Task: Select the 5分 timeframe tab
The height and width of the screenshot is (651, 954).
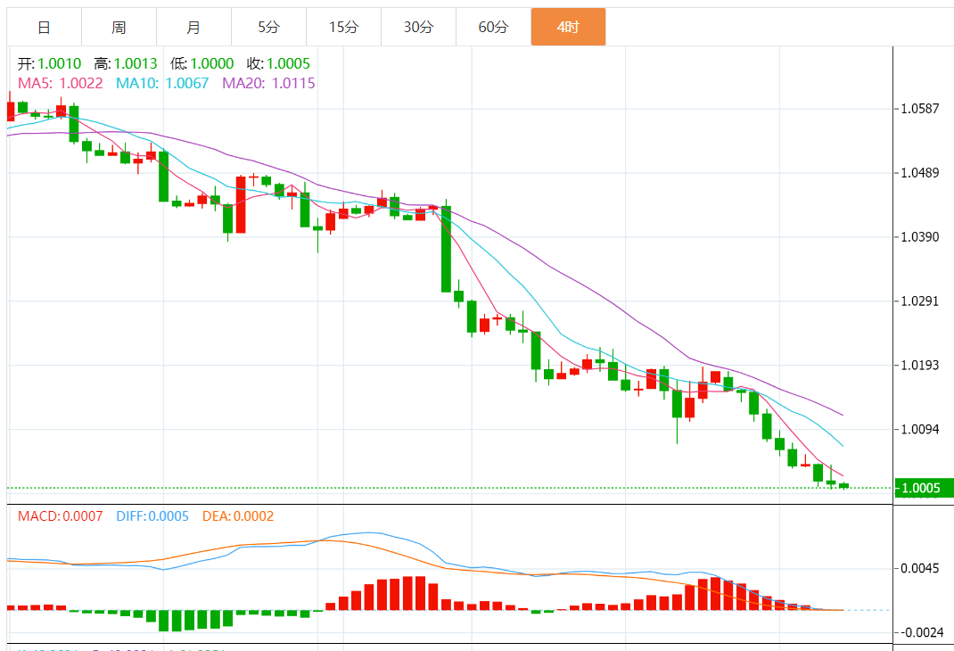Action: pos(268,27)
